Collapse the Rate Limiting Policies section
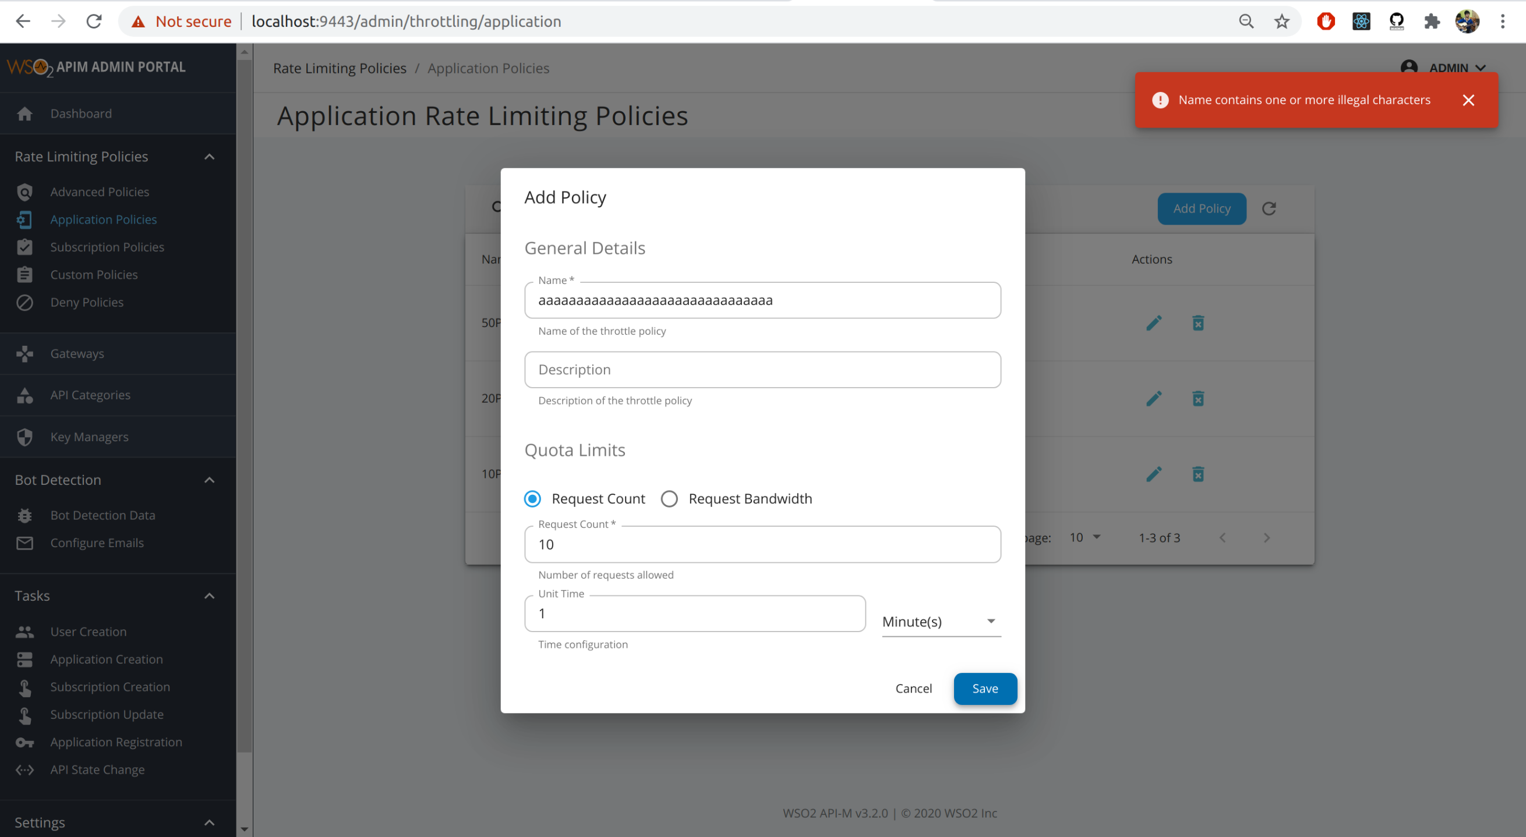 209,157
